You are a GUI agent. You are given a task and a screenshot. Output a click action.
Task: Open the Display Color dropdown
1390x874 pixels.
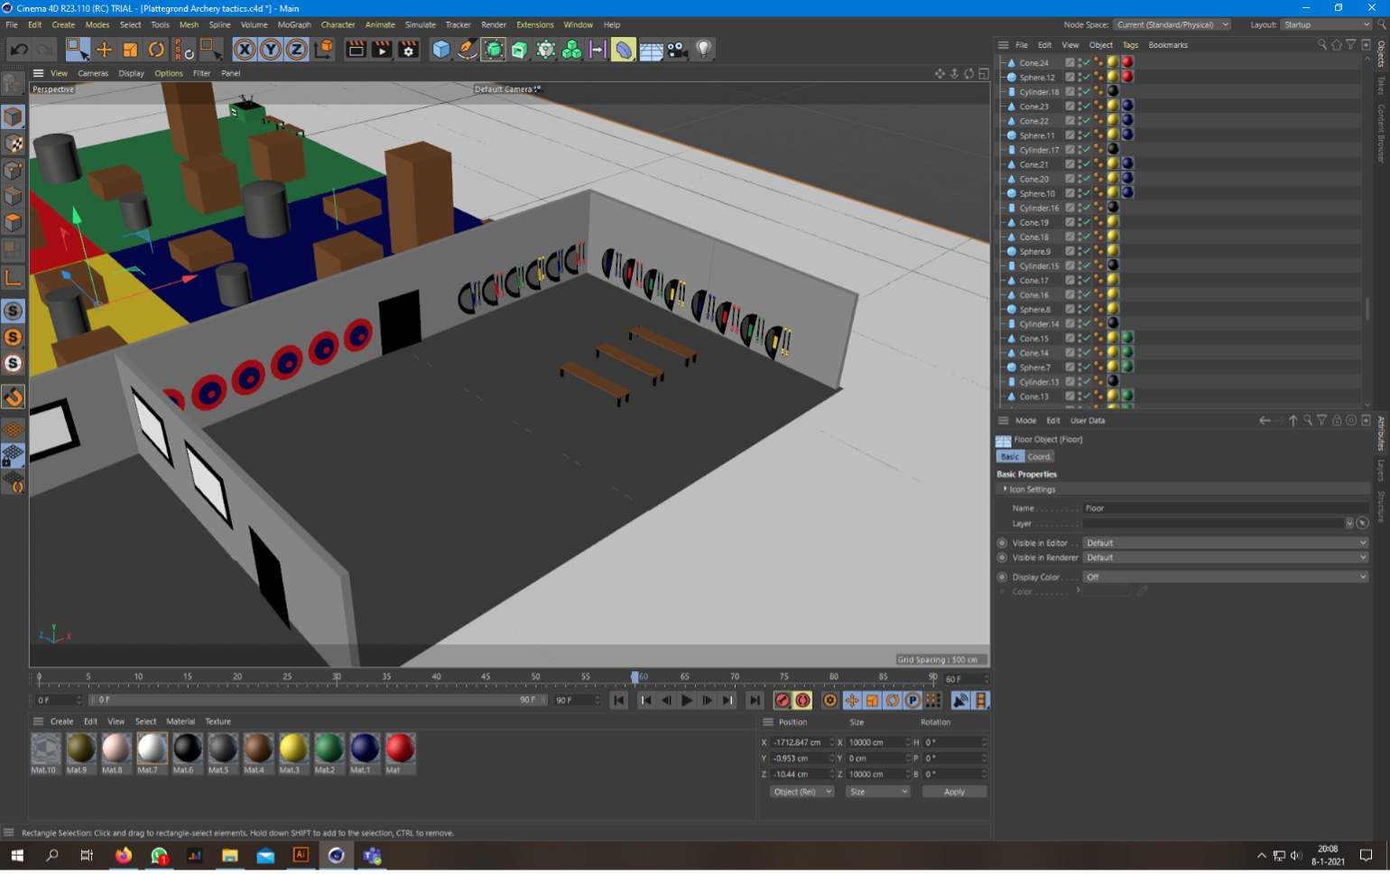tap(1225, 577)
